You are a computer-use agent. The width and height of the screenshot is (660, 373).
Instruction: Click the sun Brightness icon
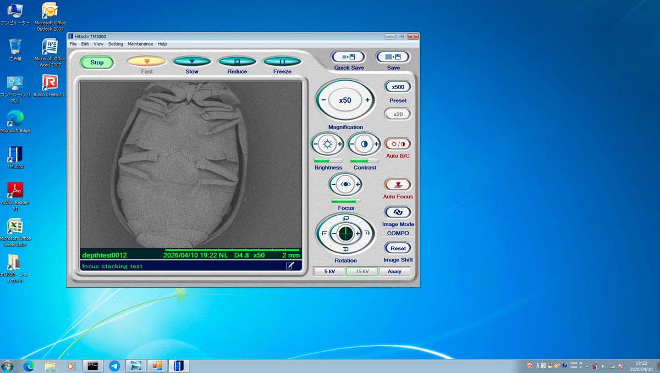327,144
